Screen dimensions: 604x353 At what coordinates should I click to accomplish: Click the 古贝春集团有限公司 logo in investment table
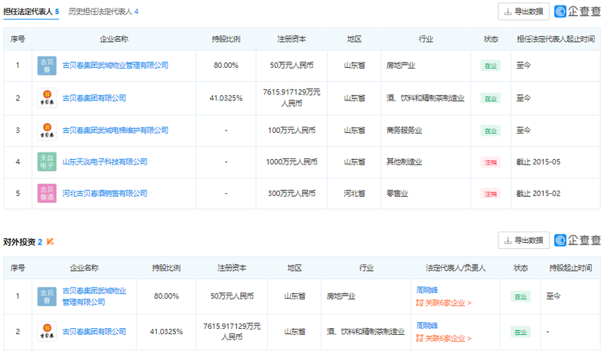click(x=47, y=331)
